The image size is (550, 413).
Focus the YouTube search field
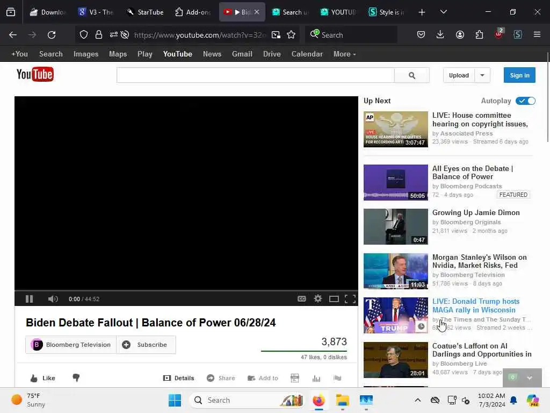click(x=256, y=75)
